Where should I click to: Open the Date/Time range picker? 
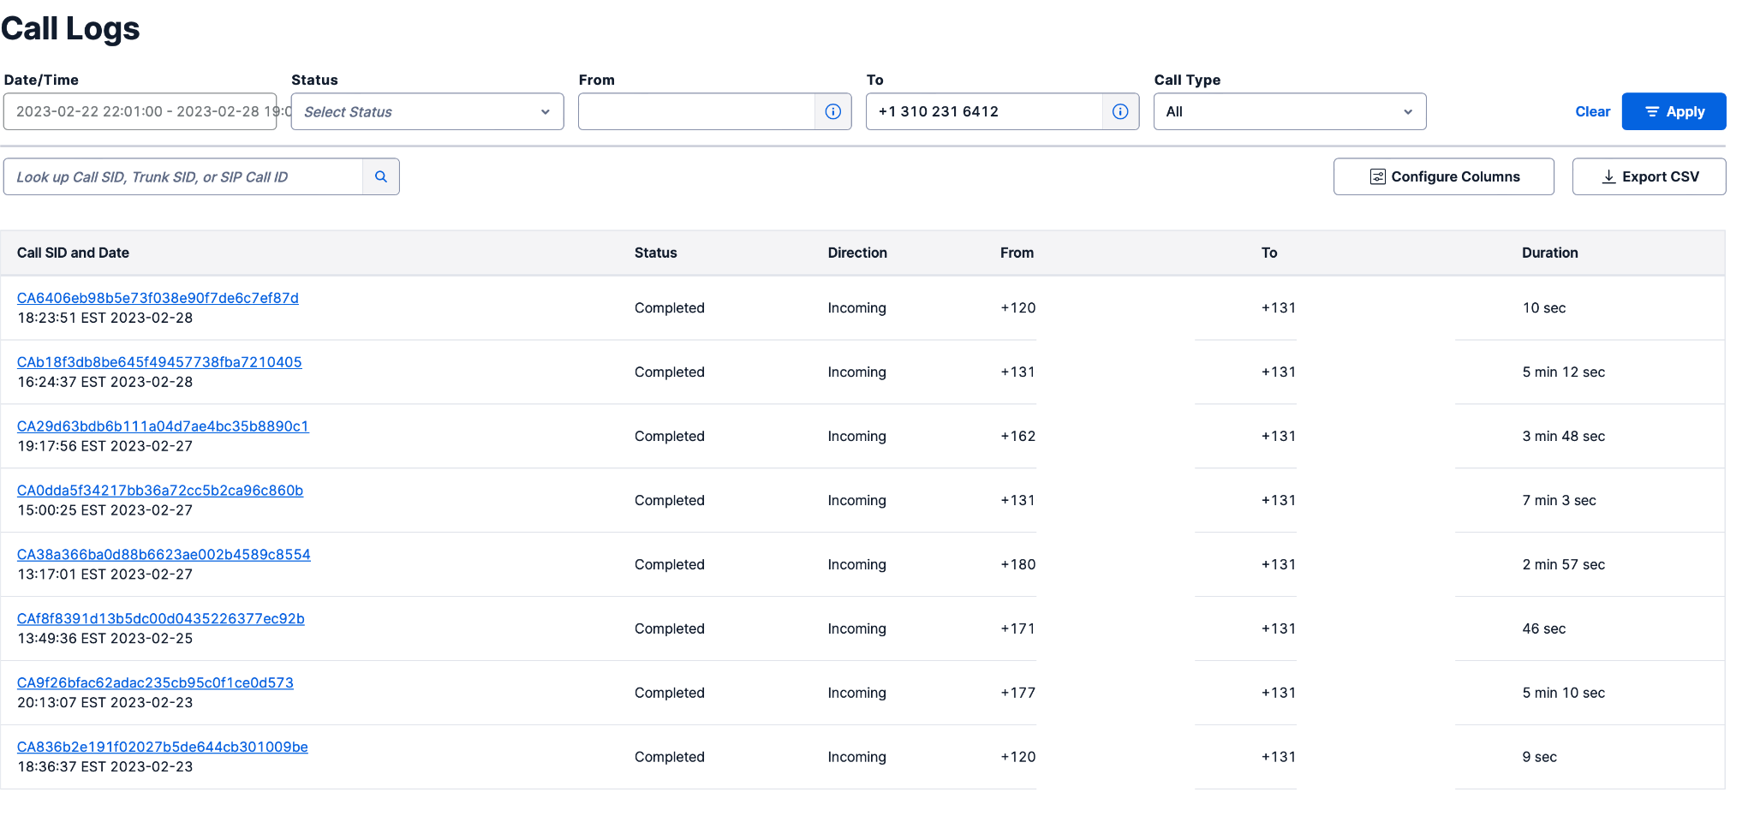point(140,111)
